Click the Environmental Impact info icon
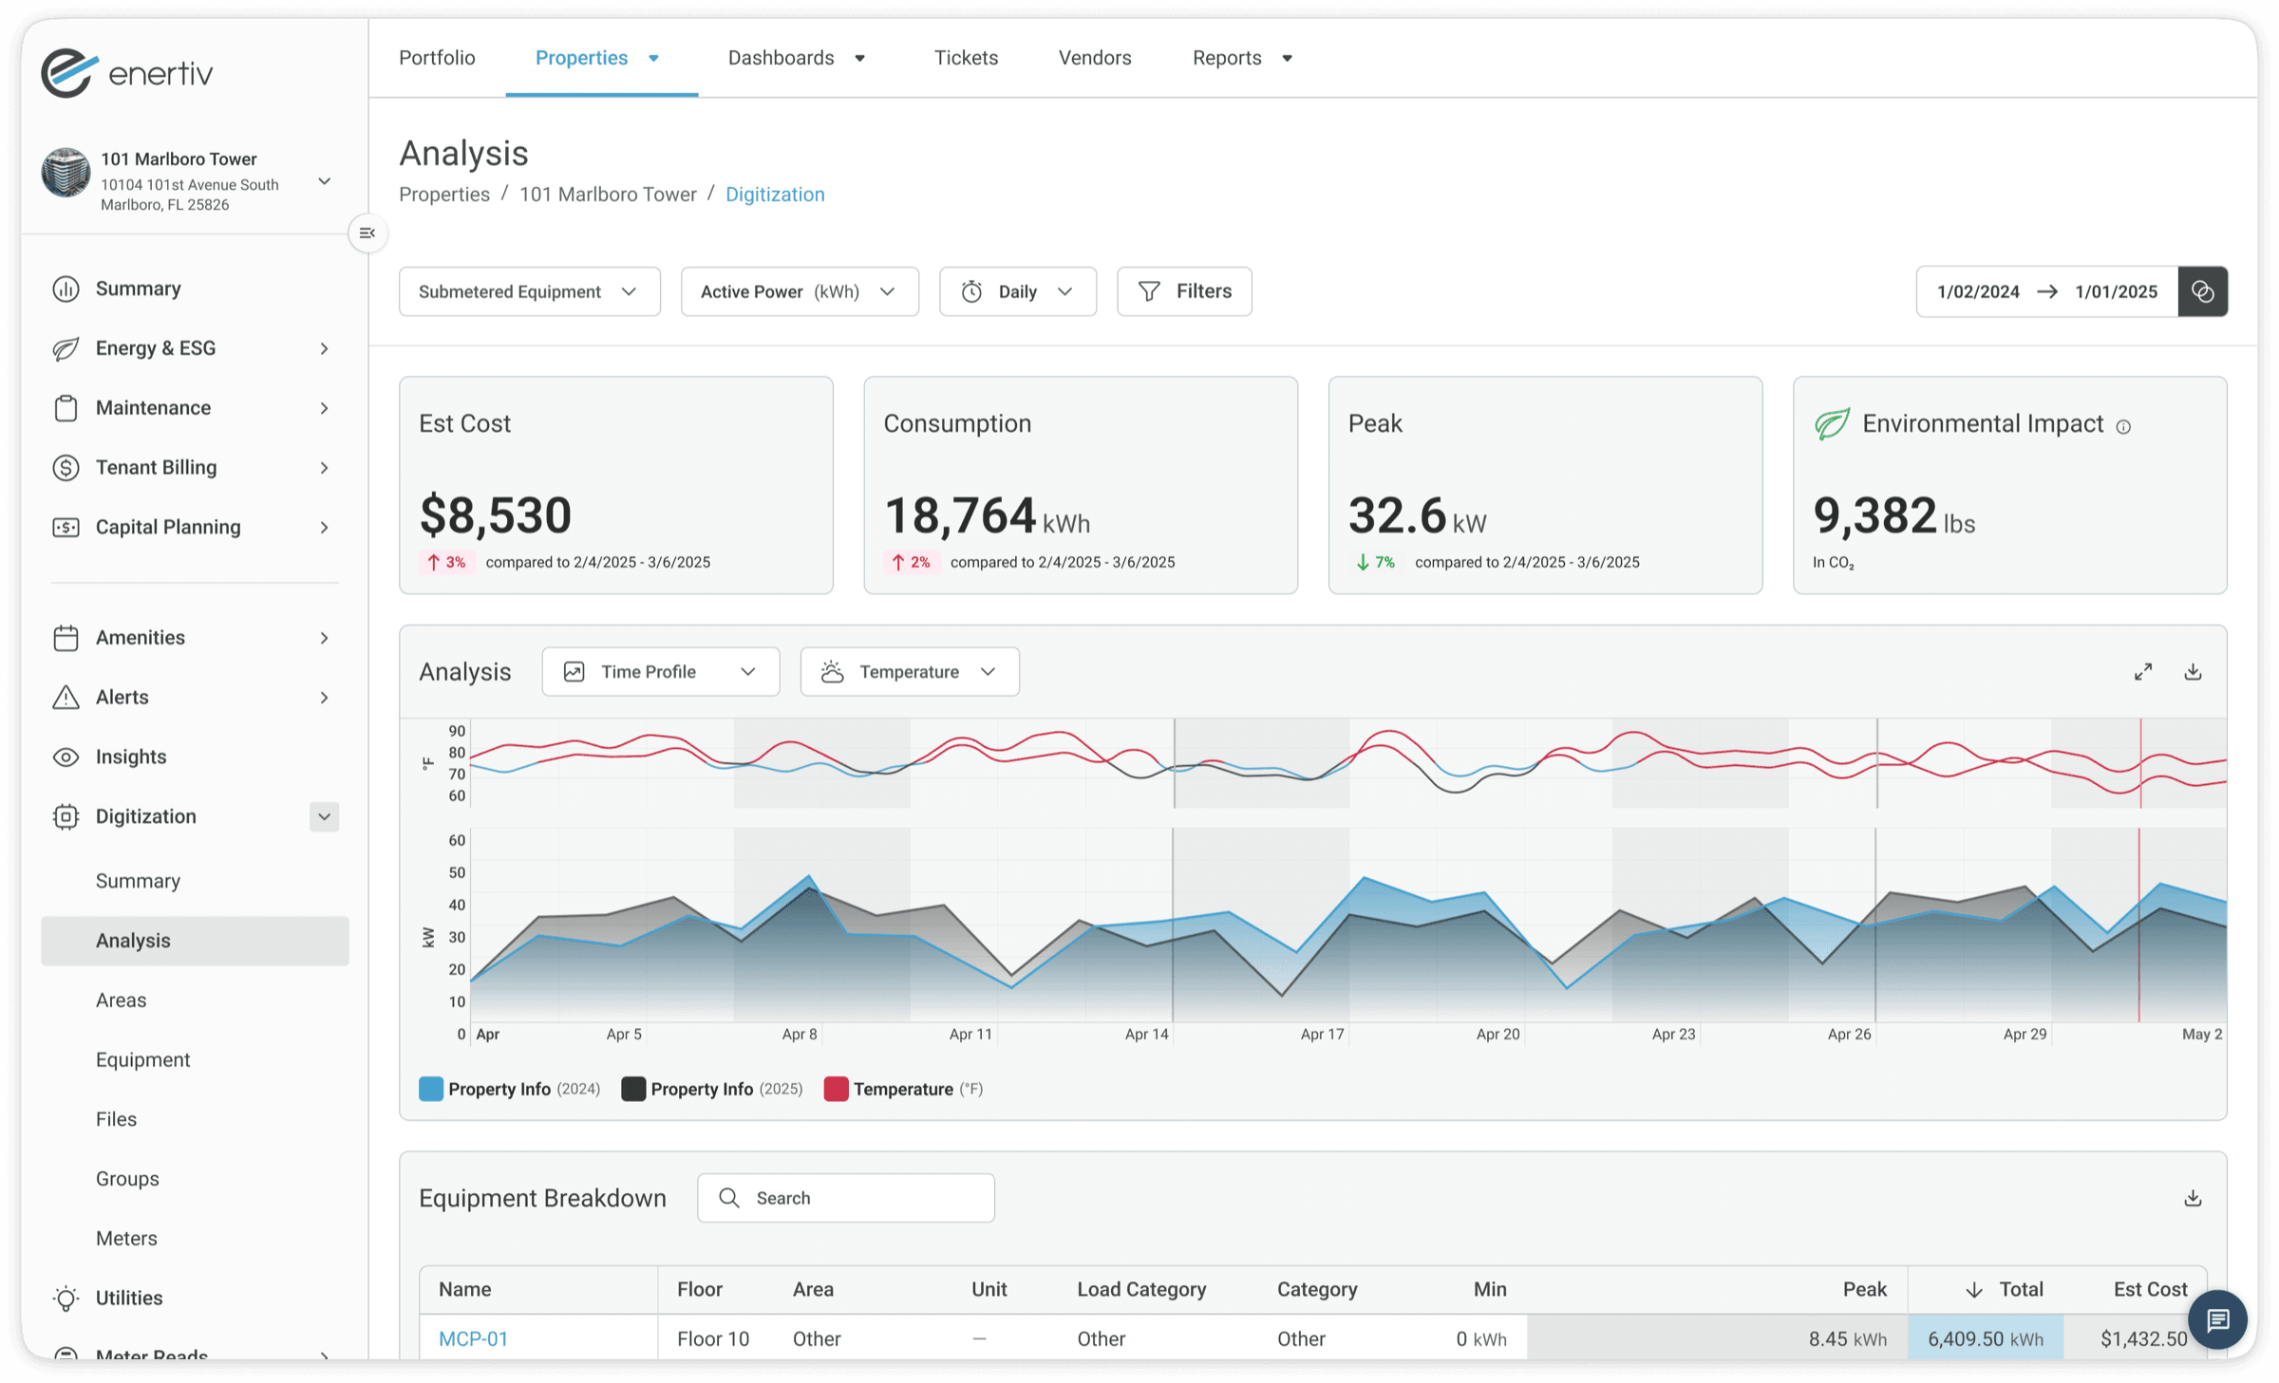2279x1383 pixels. (2123, 427)
